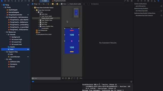Collapse Pong View Controller Scene
163x91 pixels.
33,8
